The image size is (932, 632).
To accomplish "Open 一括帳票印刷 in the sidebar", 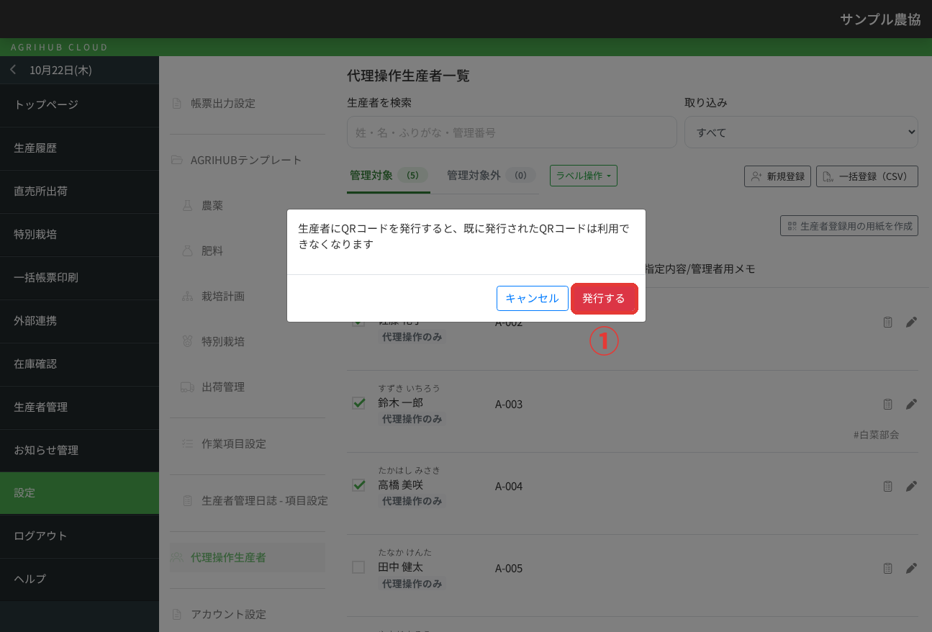I will (79, 278).
